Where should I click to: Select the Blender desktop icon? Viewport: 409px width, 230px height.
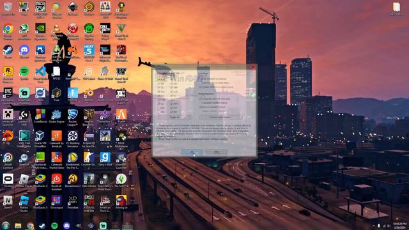pyautogui.click(x=89, y=95)
